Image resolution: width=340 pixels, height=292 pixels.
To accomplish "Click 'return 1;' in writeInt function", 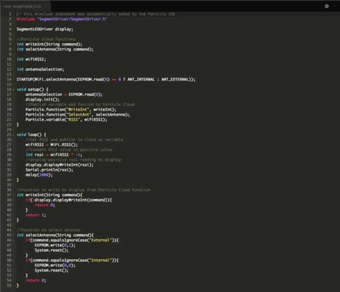I will click(36, 215).
